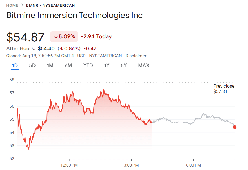248x170 pixels.
Task: Select the 1D chart range tab
Action: (15, 66)
